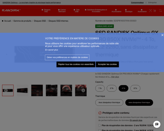The width and height of the screenshot is (164, 131).
Task: Click the search magnifier icon
Action: 160,11
